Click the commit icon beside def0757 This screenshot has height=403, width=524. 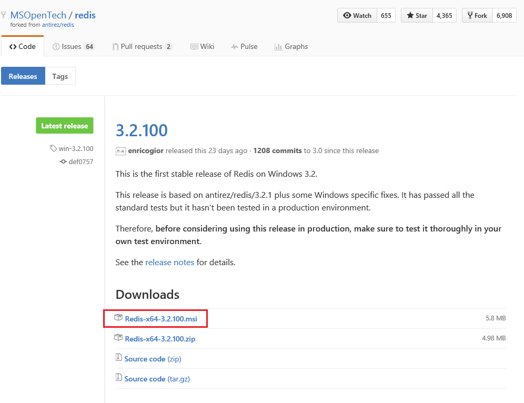point(63,162)
